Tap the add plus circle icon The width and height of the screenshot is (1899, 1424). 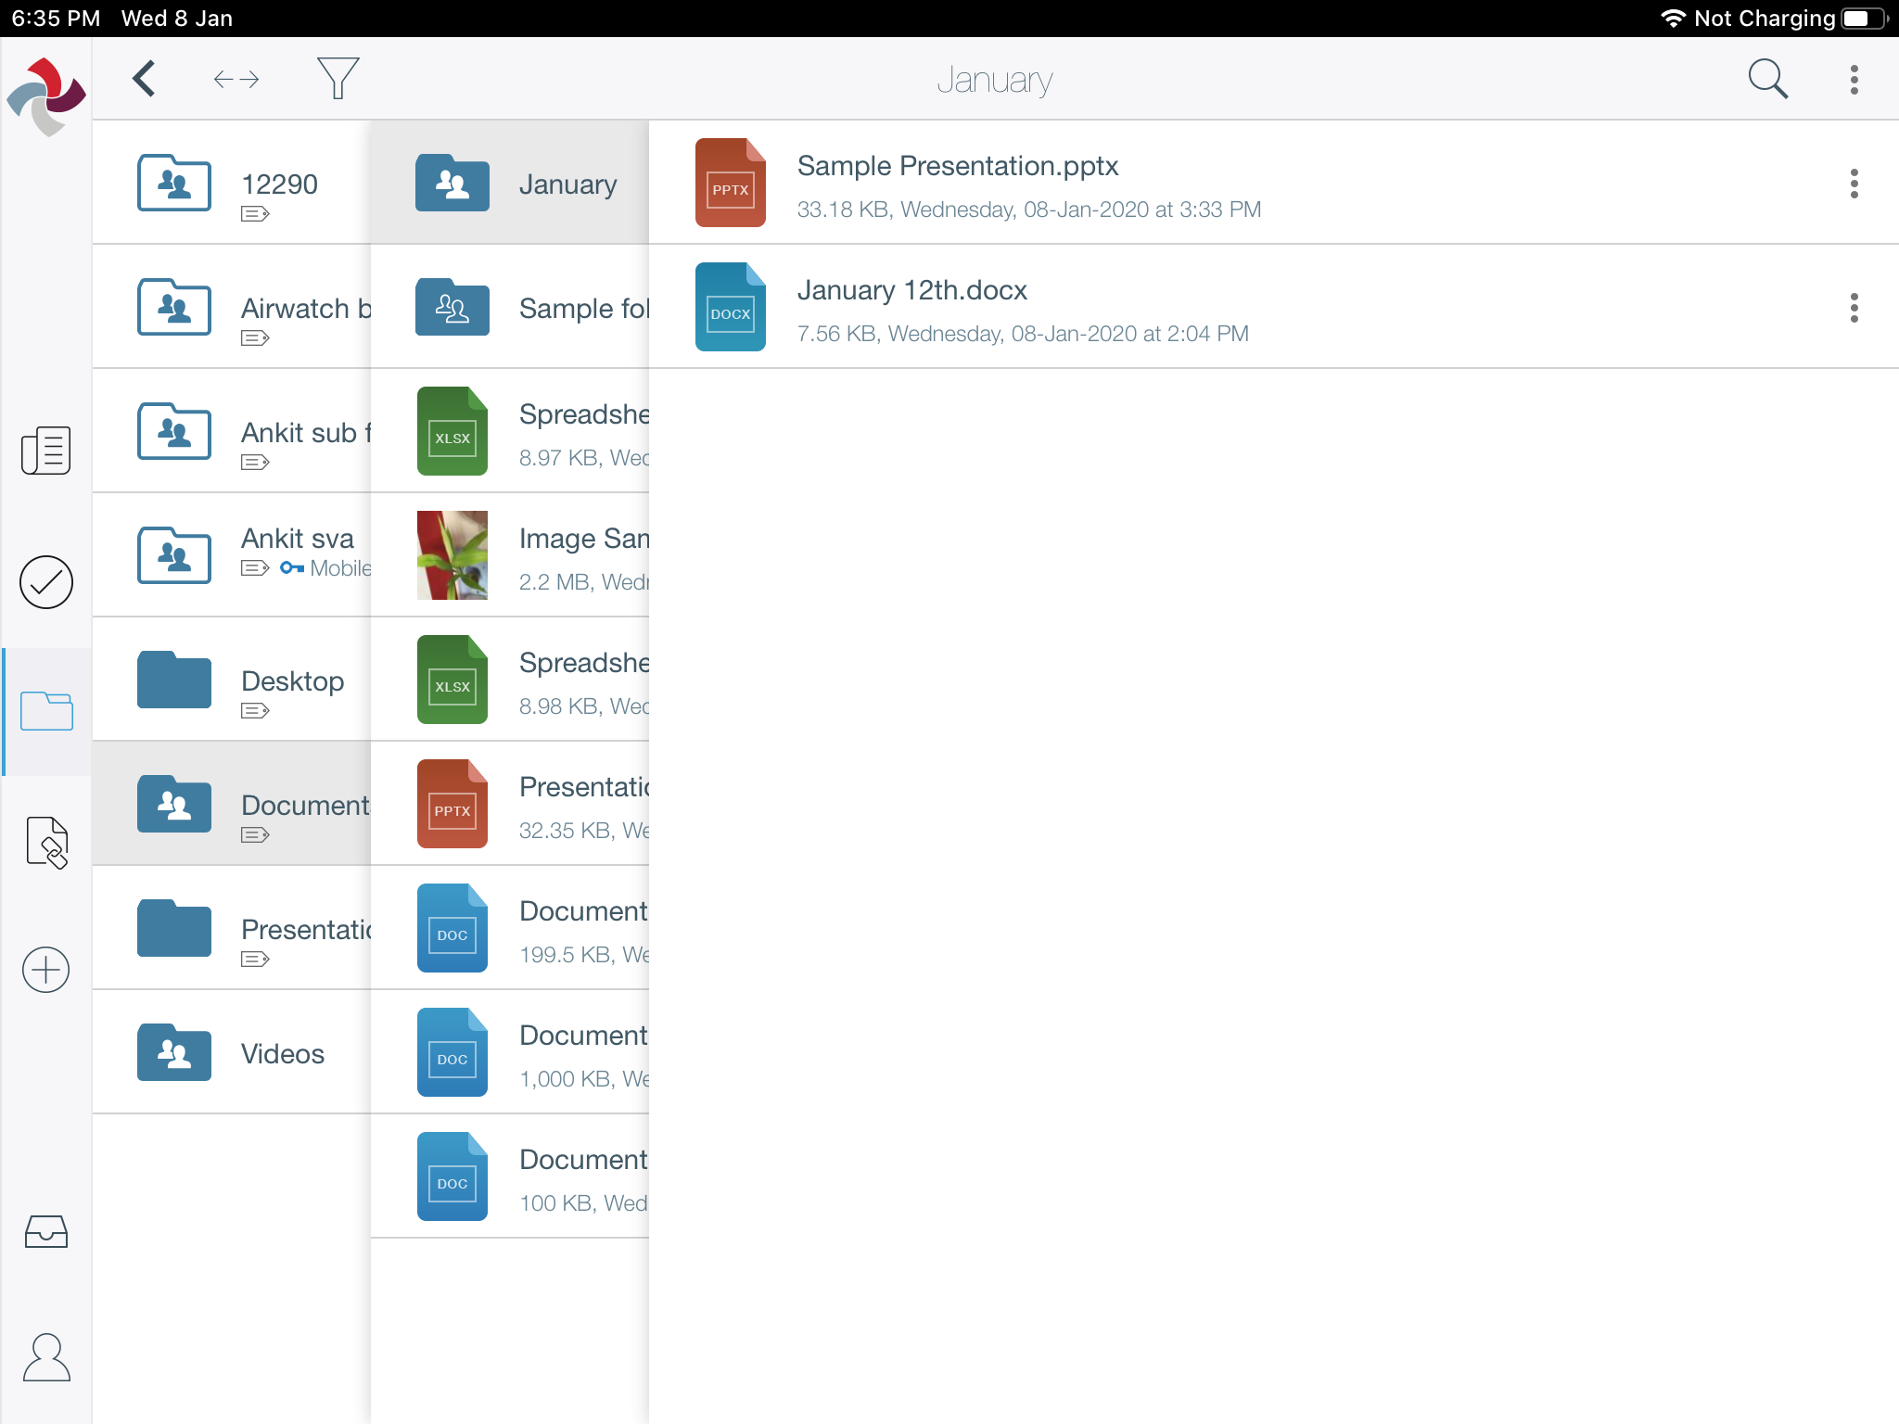pyautogui.click(x=46, y=970)
